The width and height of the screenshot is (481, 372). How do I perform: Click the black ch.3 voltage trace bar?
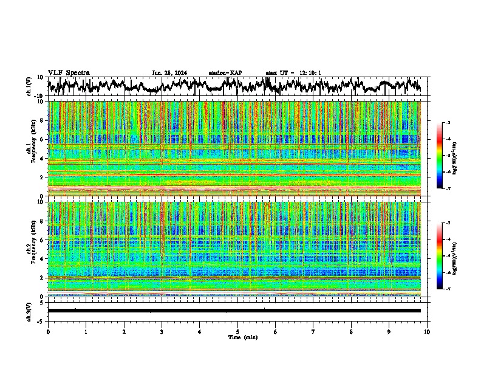tap(234, 311)
